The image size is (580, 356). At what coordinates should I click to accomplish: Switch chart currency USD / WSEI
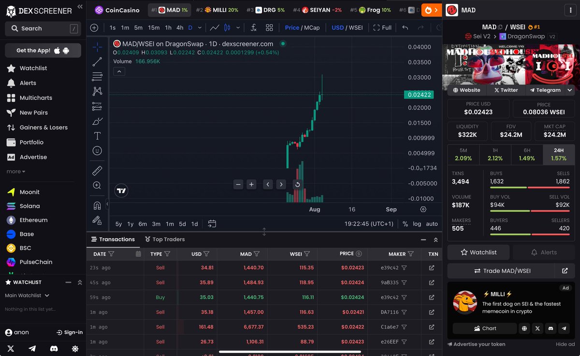click(x=347, y=28)
